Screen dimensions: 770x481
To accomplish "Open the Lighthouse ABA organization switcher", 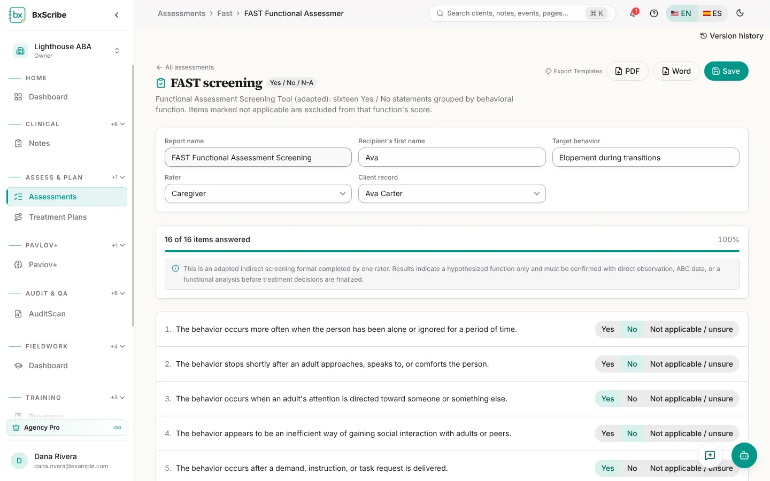I will [x=67, y=51].
